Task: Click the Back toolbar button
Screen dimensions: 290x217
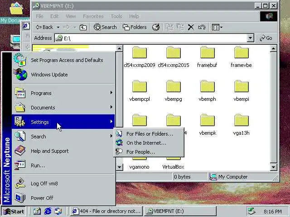Action: click(44, 27)
